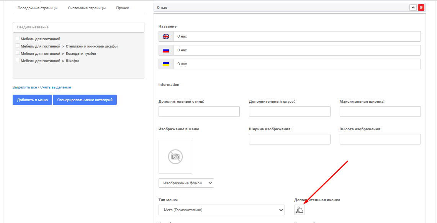
Task: Focus 'Ширина изображения' input
Action: 290,139
